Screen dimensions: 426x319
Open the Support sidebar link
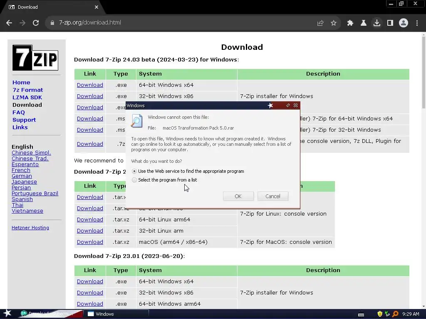[x=24, y=120]
